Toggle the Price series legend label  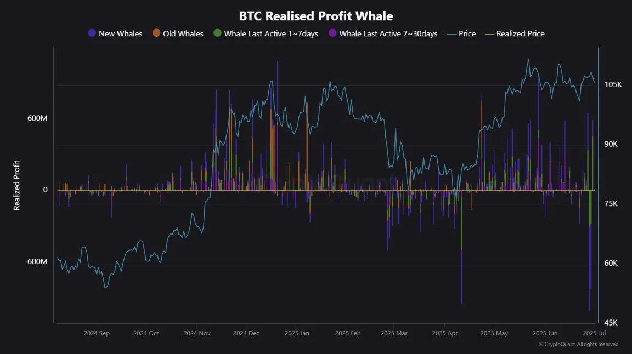click(467, 34)
